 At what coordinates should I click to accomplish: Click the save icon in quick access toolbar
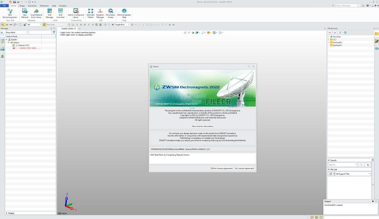pos(14,2)
